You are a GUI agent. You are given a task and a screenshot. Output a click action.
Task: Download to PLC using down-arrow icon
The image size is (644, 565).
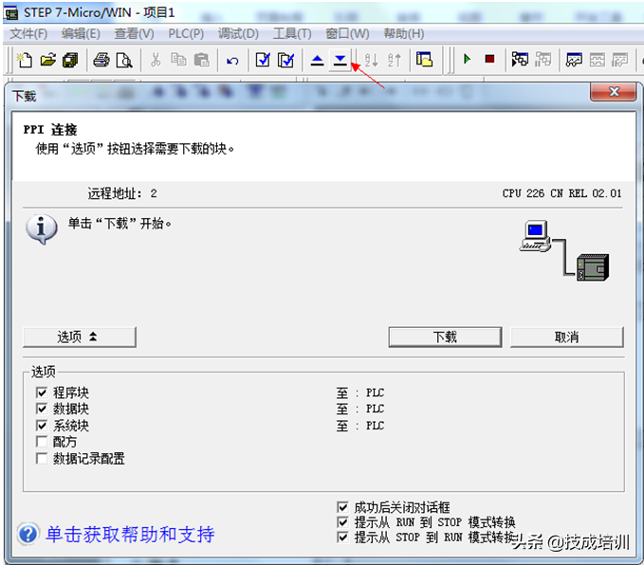(340, 61)
